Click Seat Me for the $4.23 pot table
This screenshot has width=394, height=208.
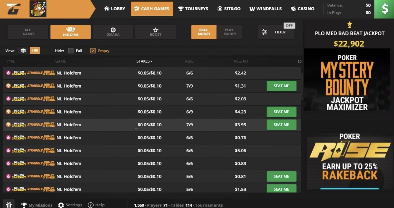click(281, 112)
